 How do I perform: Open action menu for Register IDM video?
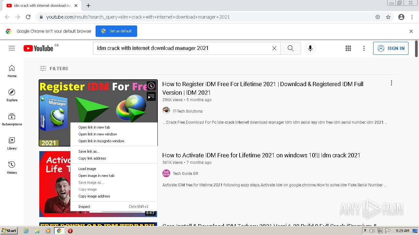point(391,83)
